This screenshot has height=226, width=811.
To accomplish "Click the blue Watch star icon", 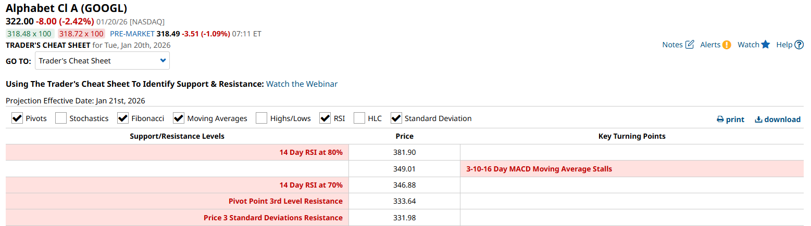I will (x=765, y=45).
